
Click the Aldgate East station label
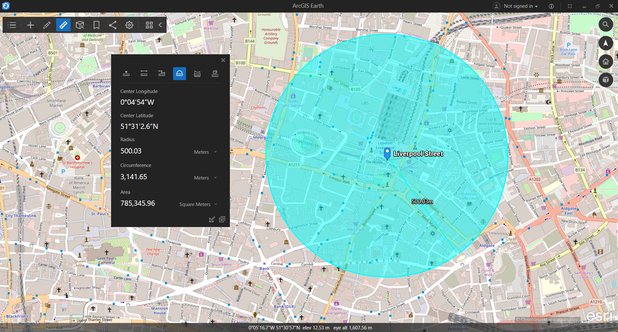coord(569,211)
